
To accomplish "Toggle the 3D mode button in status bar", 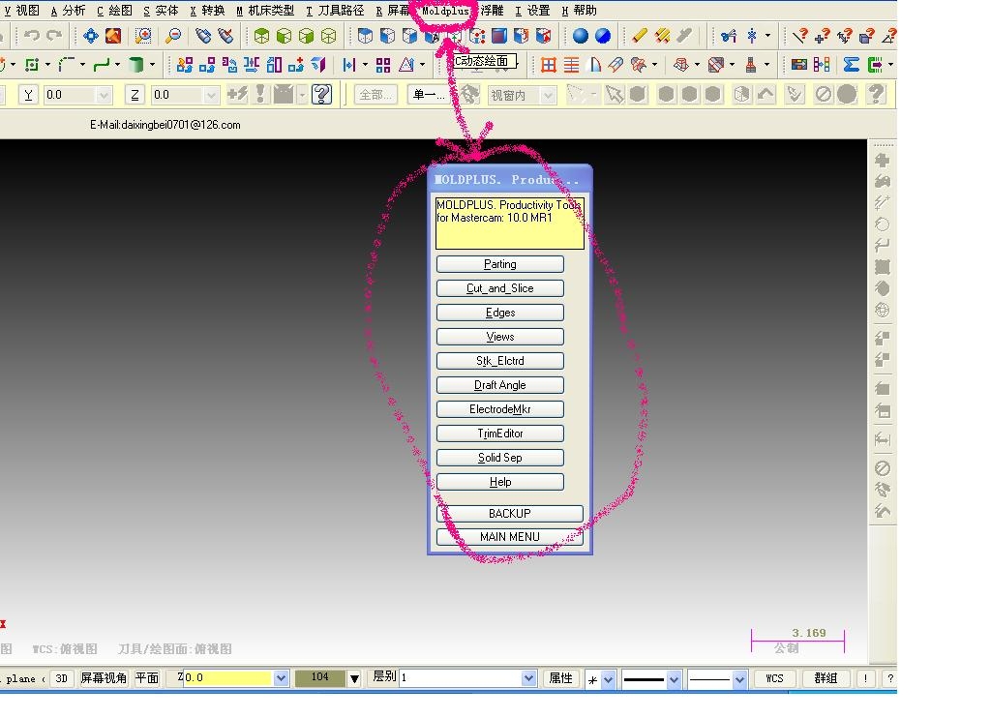I will tap(61, 678).
